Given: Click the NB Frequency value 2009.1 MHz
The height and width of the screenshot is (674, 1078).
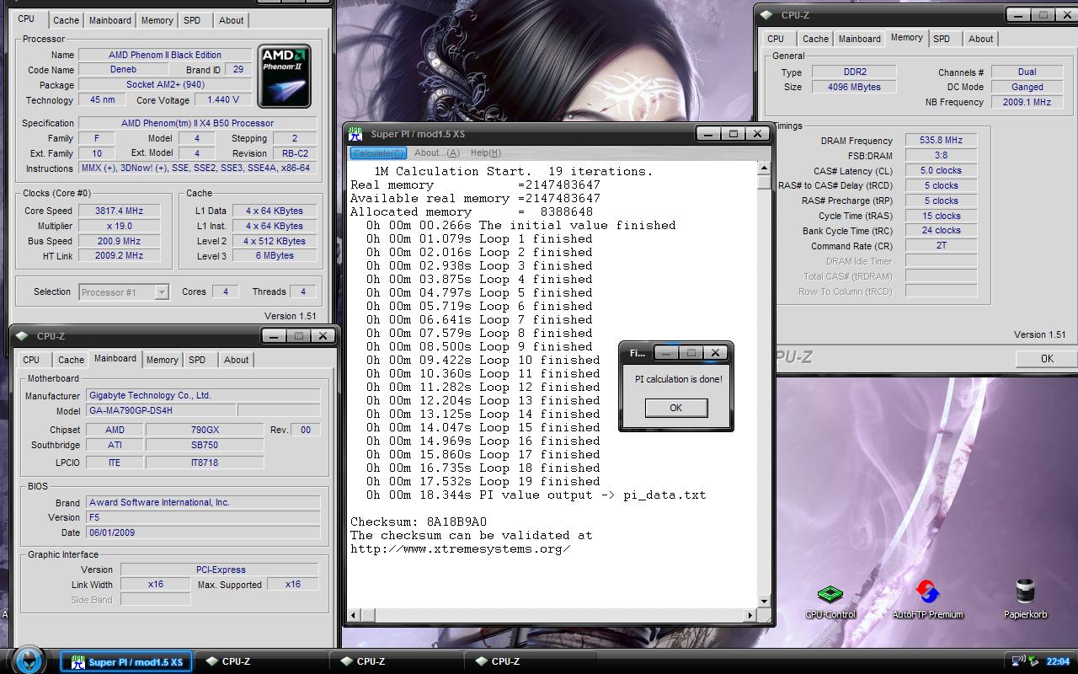Looking at the screenshot, I should coord(1027,102).
